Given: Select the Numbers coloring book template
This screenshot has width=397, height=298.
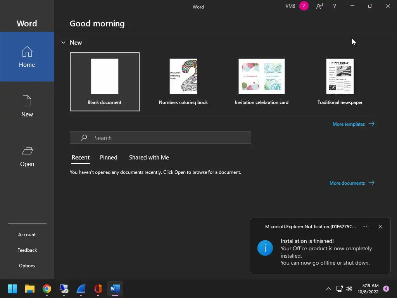Looking at the screenshot, I should (x=183, y=82).
